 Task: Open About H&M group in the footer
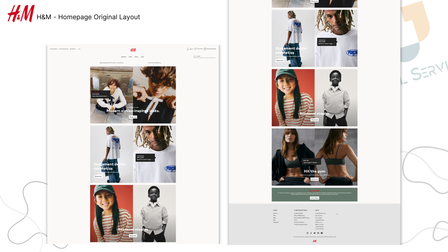299,216
